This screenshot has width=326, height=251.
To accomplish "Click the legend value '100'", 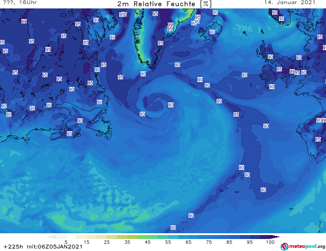I will point(270,242).
